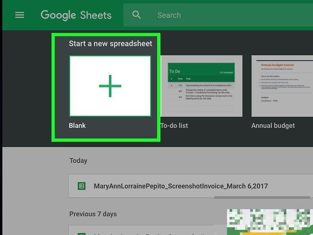Image resolution: width=313 pixels, height=235 pixels.
Task: Click the Google Sheets logo text
Action: [x=76, y=15]
